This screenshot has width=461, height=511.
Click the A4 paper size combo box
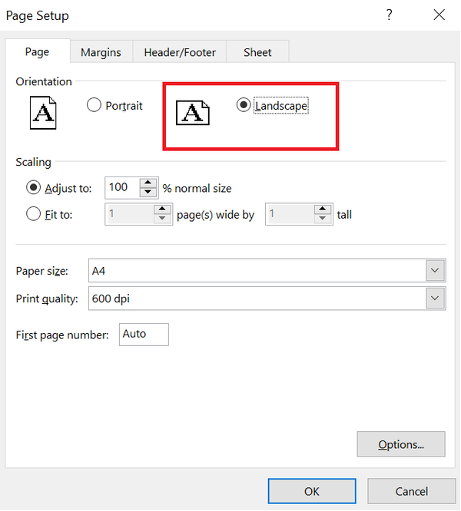(267, 271)
